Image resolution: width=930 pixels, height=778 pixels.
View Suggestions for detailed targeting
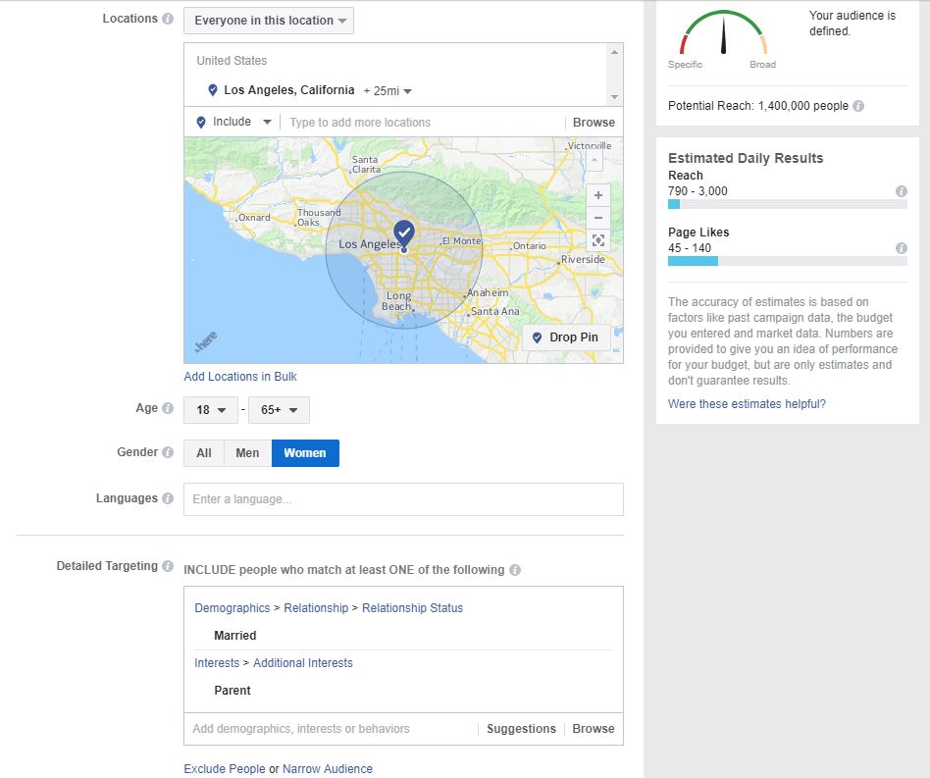[x=521, y=729]
